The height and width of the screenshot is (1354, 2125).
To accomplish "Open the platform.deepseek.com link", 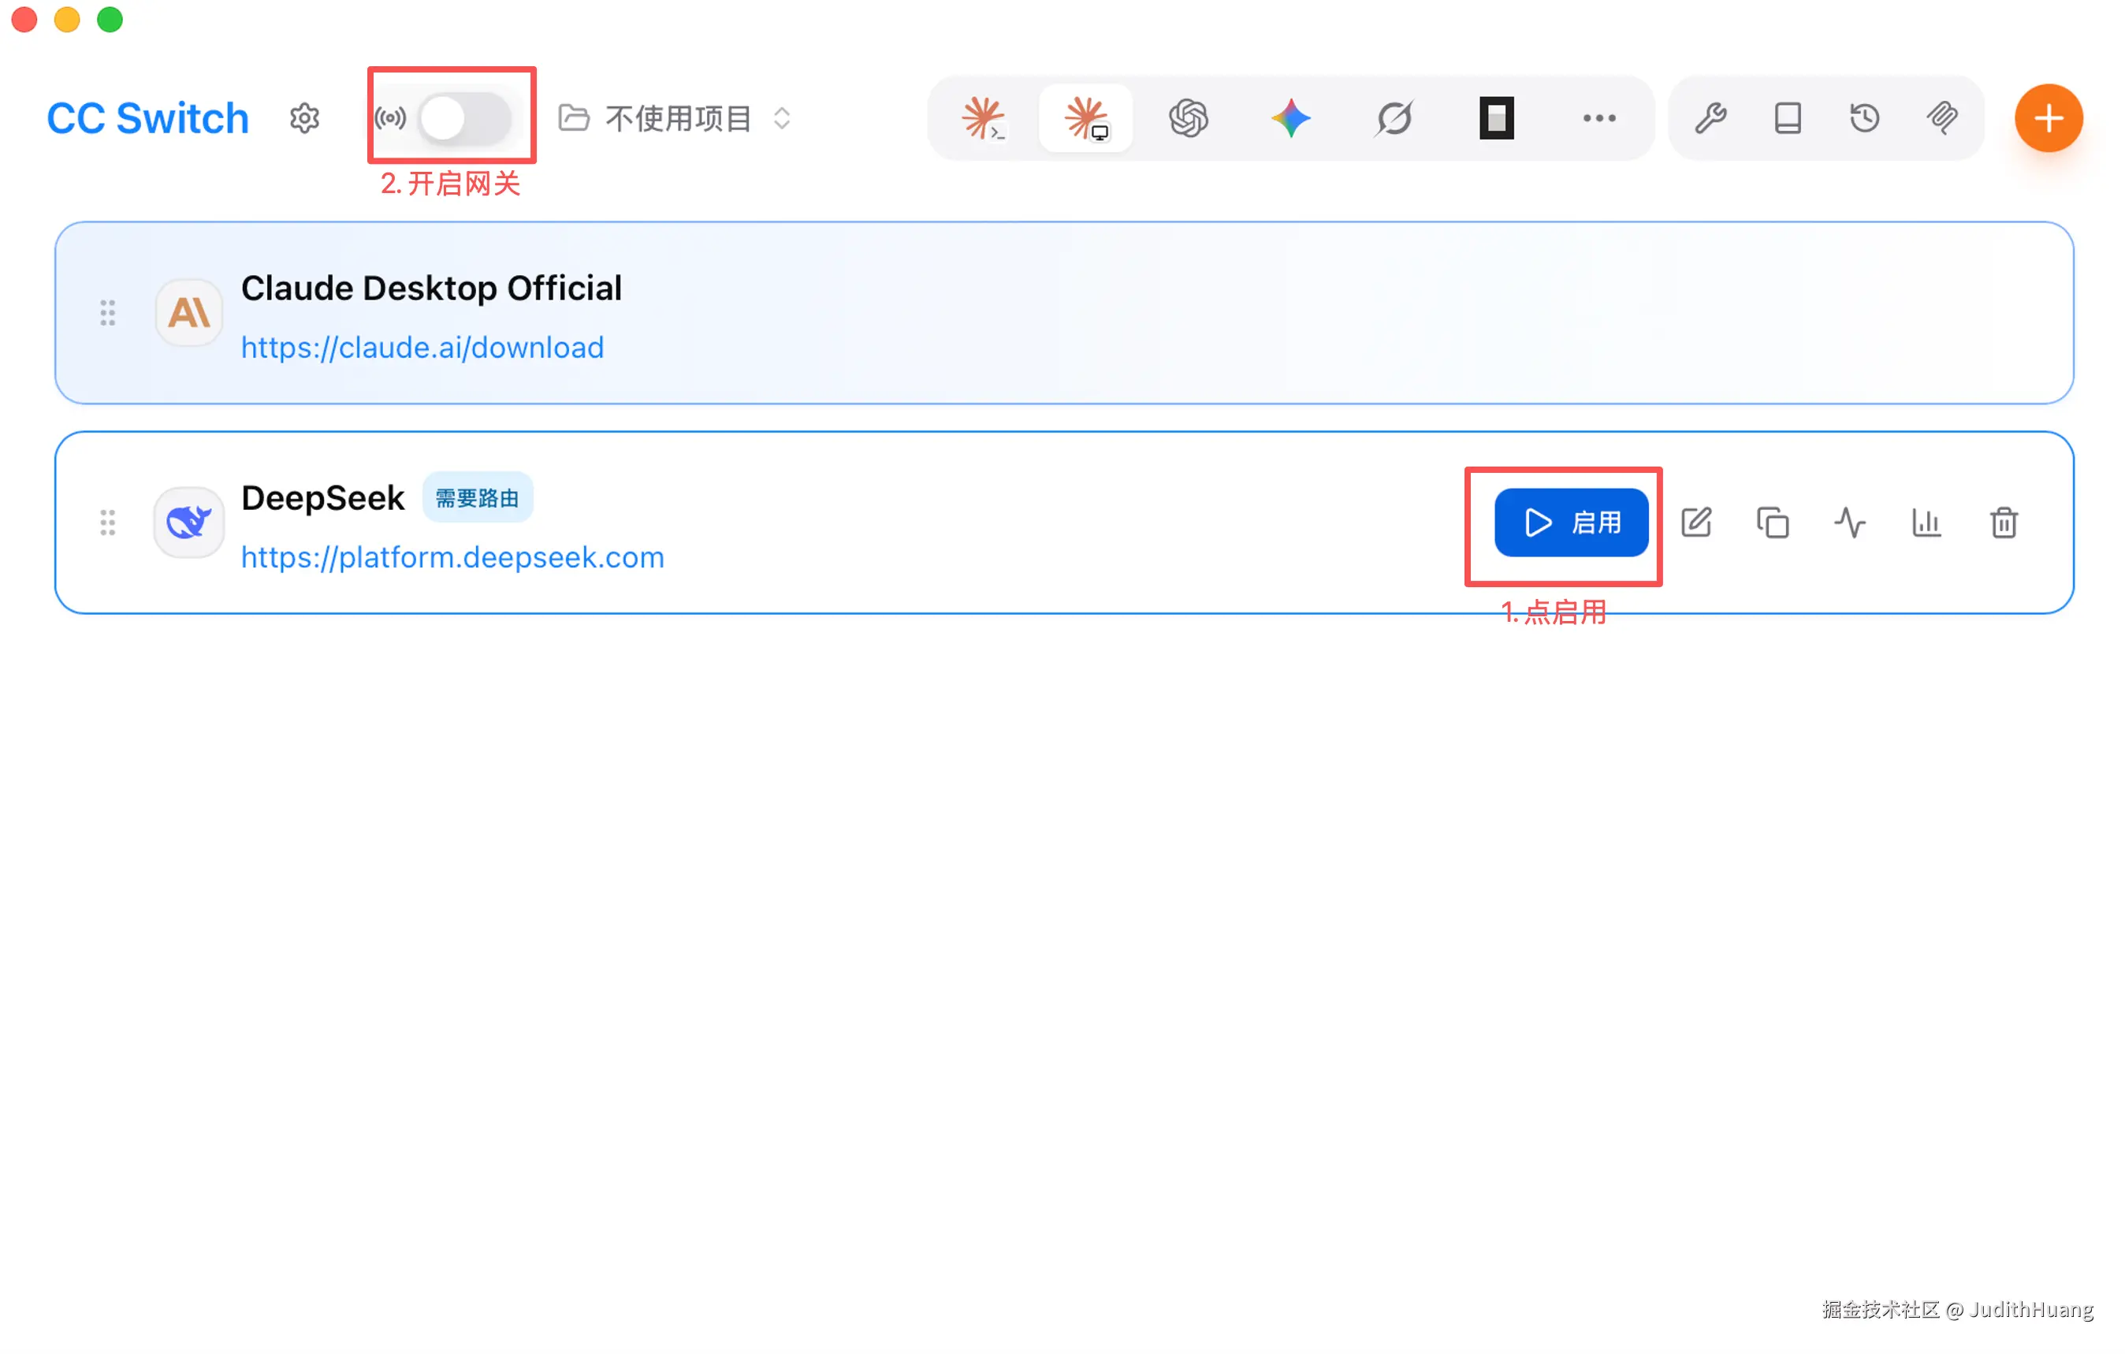I will pyautogui.click(x=452, y=558).
